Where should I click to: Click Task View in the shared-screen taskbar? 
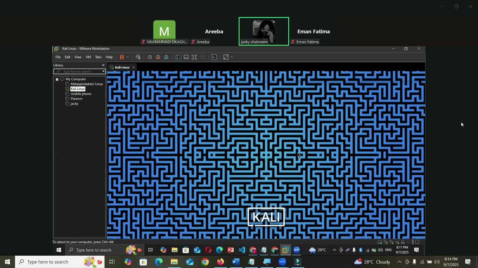[150, 250]
